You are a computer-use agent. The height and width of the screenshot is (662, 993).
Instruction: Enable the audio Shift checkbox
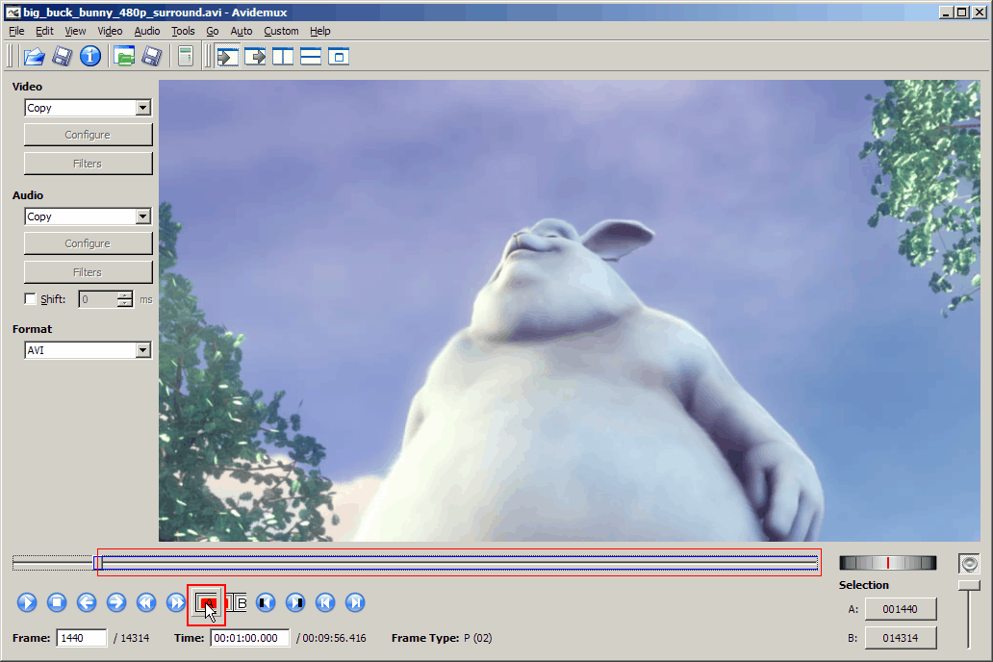pos(31,298)
